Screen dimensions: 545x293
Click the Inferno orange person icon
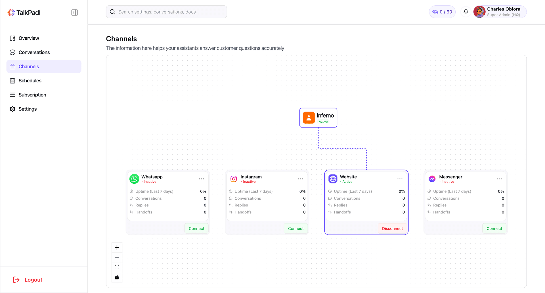(309, 118)
